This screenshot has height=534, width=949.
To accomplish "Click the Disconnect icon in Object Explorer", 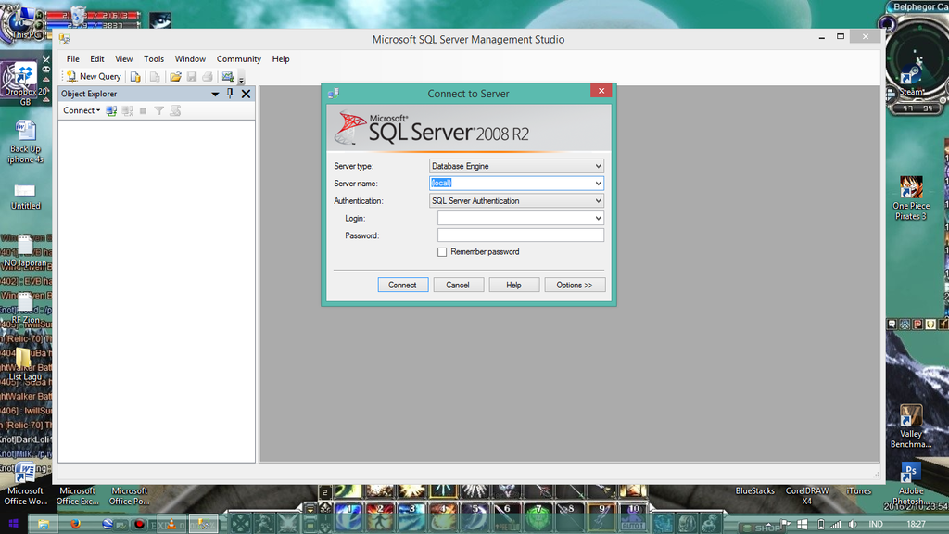I will (x=127, y=111).
